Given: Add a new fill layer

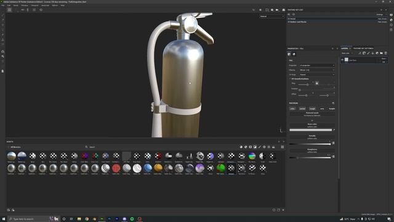Looking at the screenshot, I should [372, 53].
